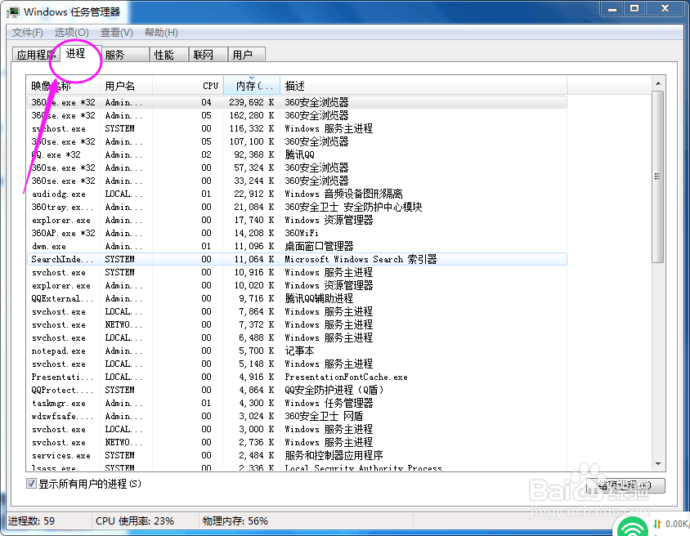Image resolution: width=690 pixels, height=536 pixels.
Task: Switch to the 服务 tab
Action: (x=125, y=55)
